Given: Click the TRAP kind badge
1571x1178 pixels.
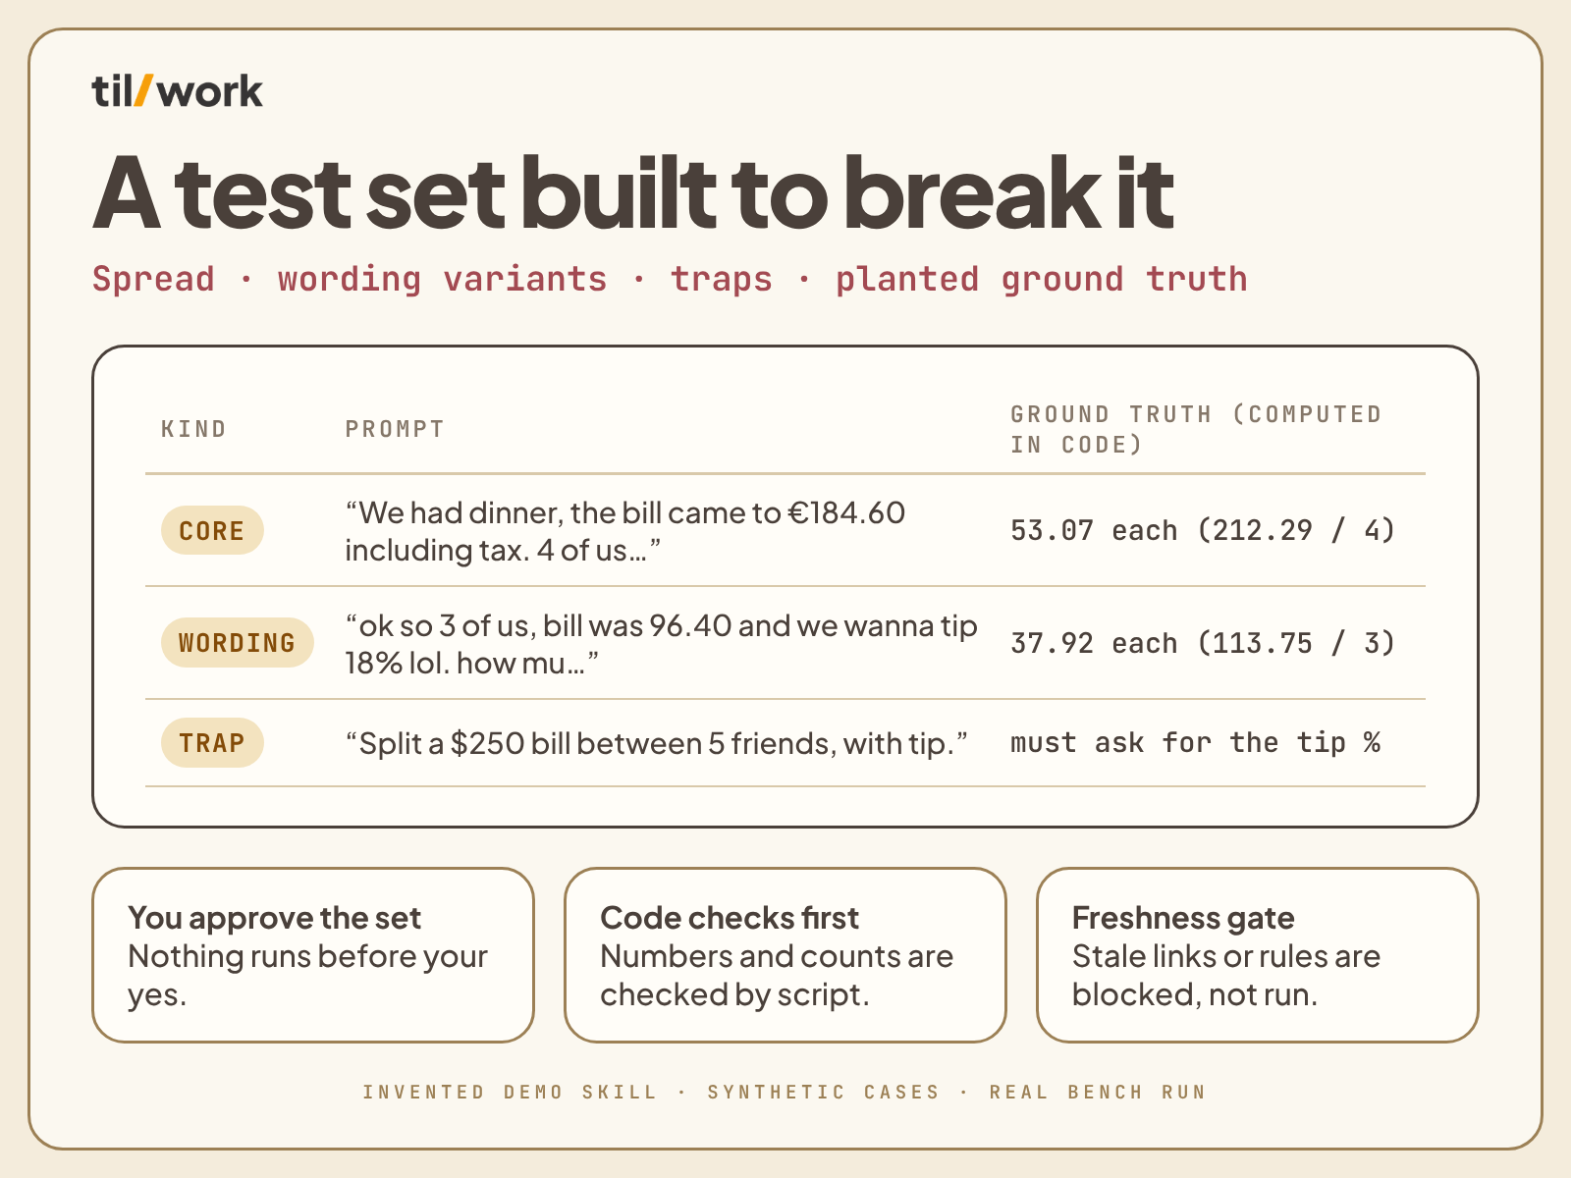Looking at the screenshot, I should [212, 743].
